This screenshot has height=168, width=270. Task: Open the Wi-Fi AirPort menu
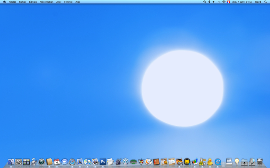pyautogui.click(x=224, y=2)
